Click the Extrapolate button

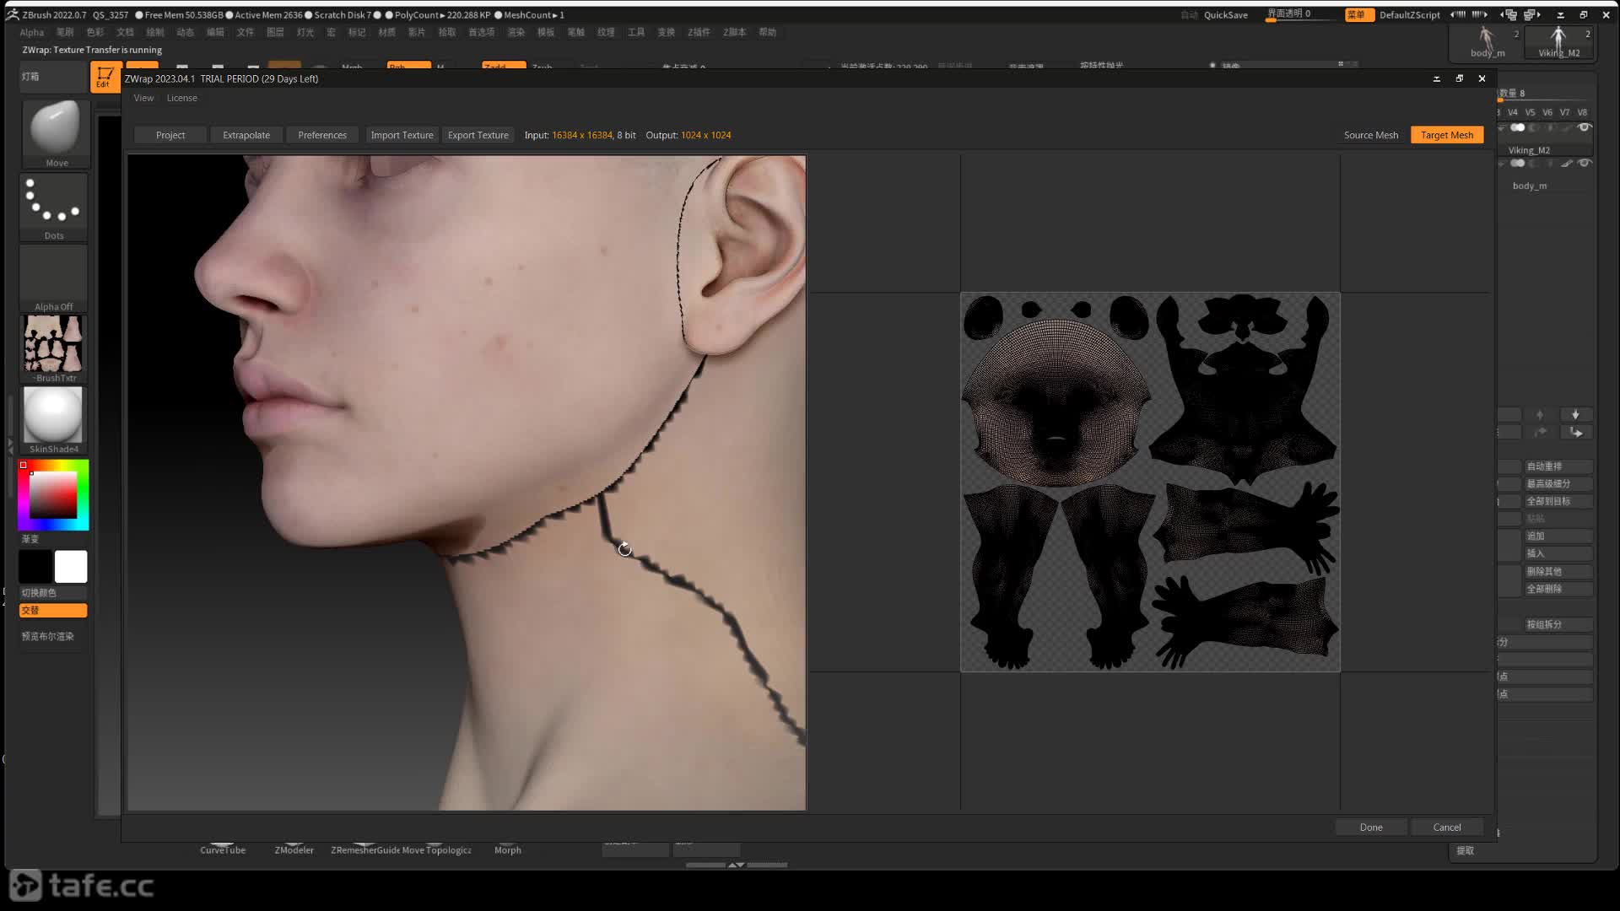click(x=246, y=135)
